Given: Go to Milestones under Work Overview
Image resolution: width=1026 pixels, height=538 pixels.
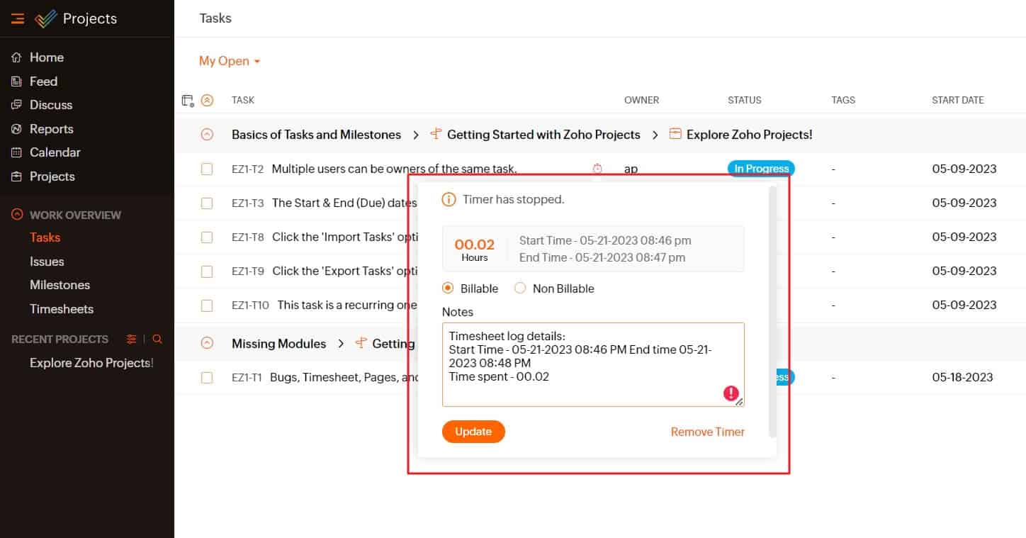Looking at the screenshot, I should tap(60, 285).
